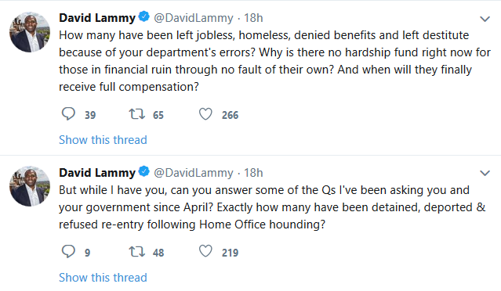Click verified badge on first tweet
Image resolution: width=501 pixels, height=291 pixels.
click(144, 17)
